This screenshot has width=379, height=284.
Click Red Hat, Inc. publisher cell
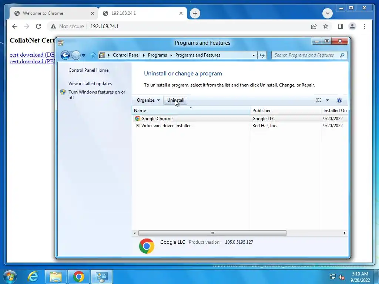[265, 126]
